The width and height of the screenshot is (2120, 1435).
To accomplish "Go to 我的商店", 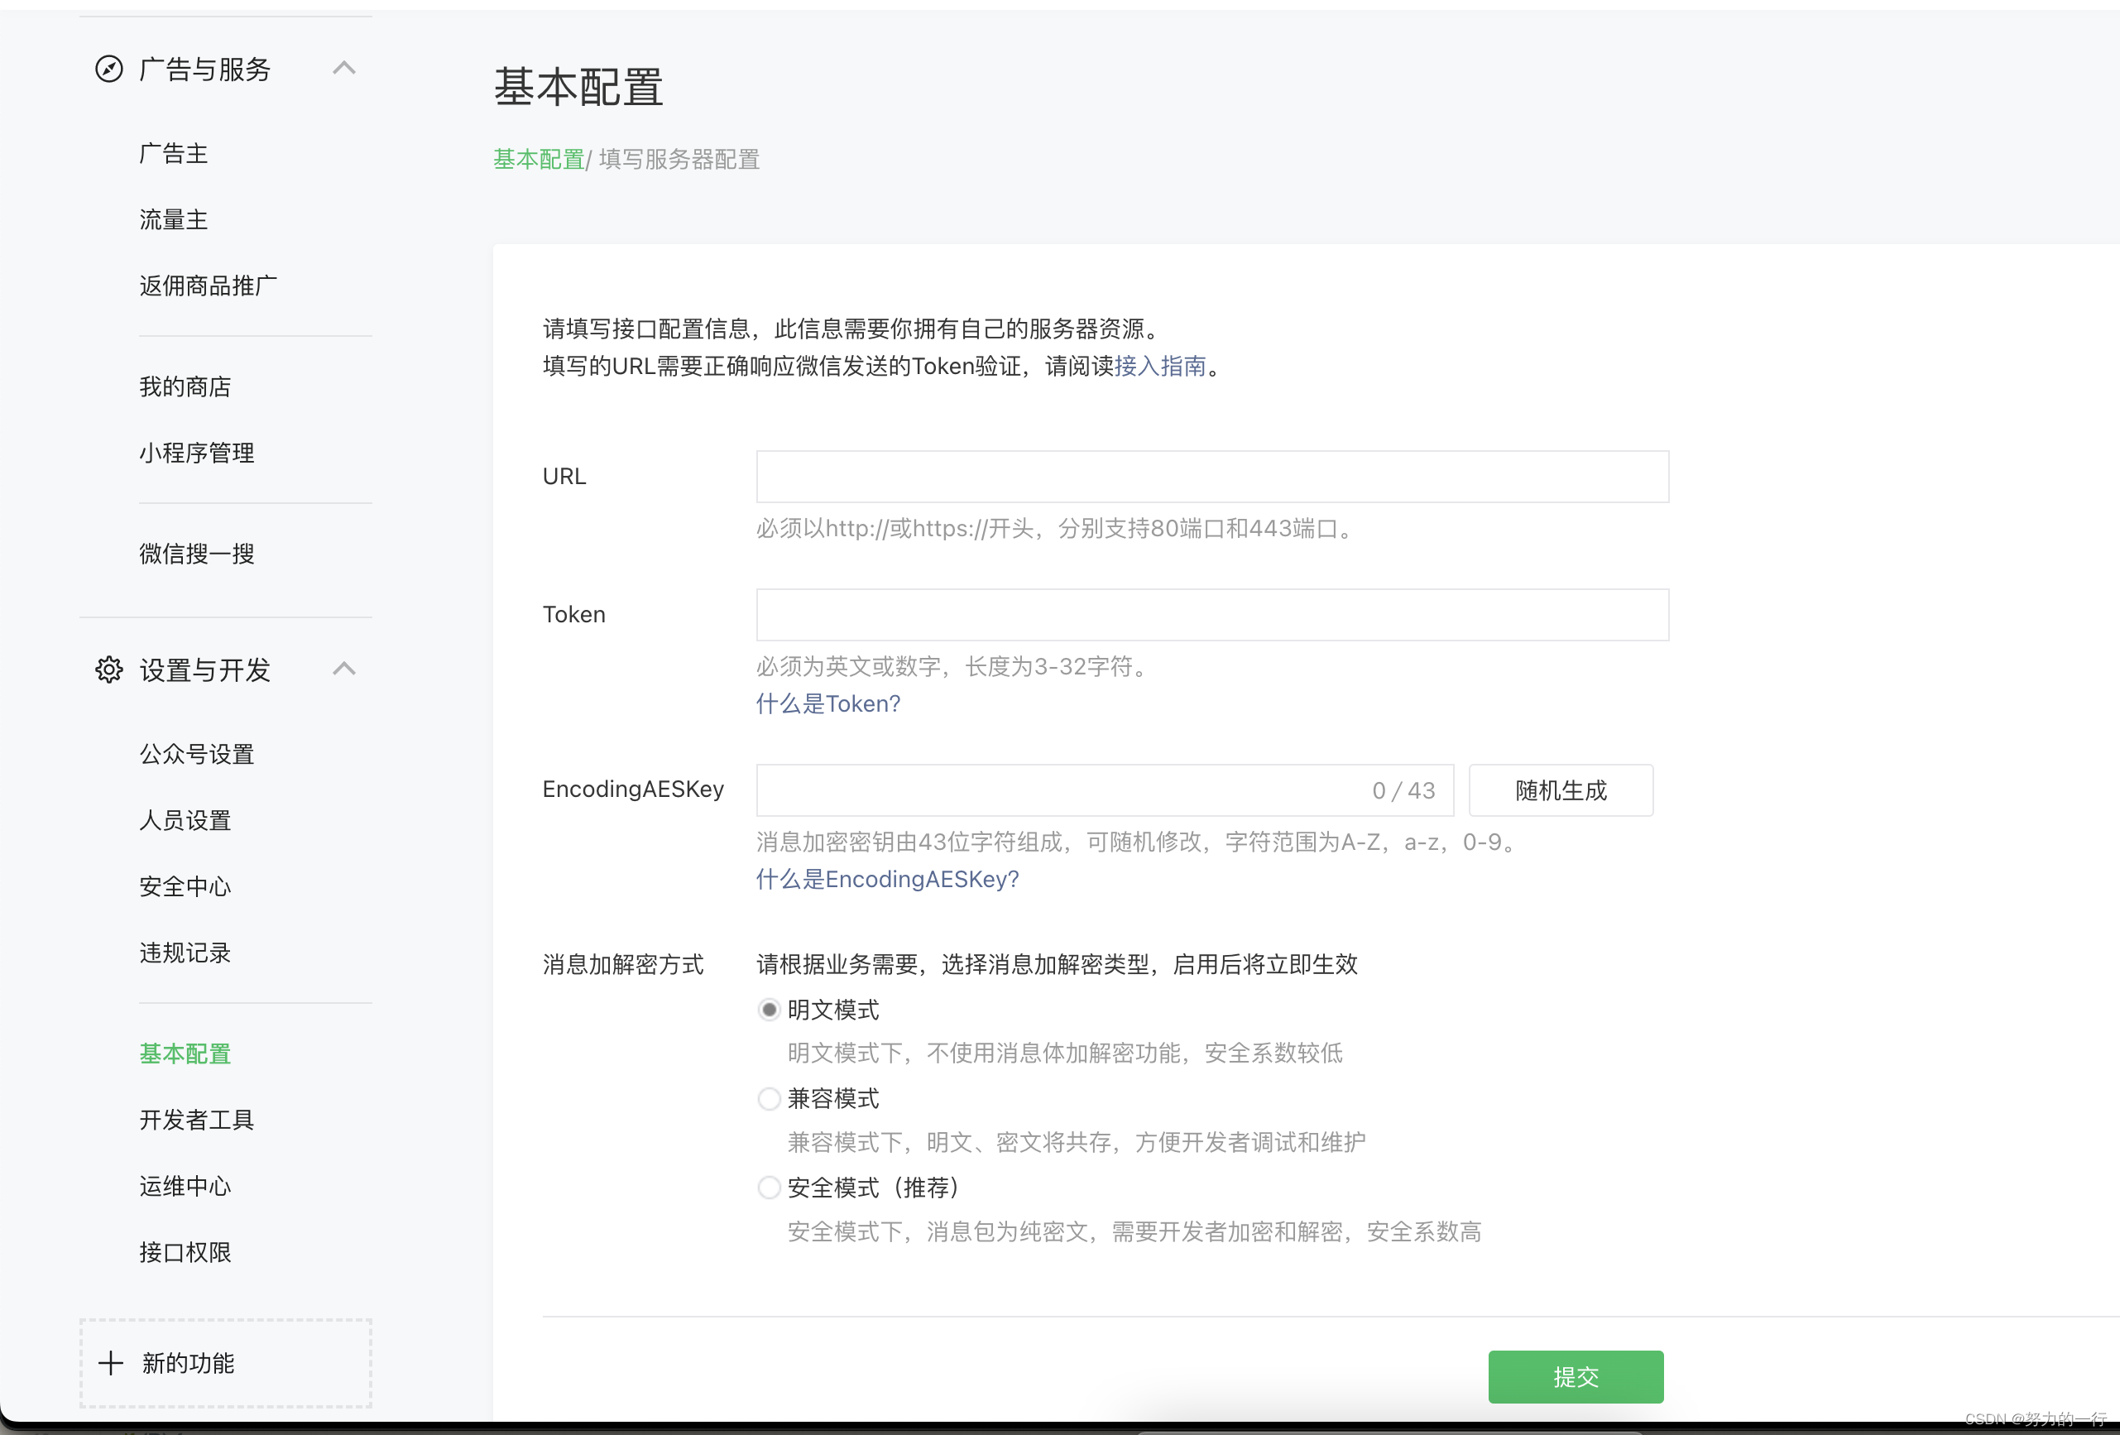I will tap(185, 386).
